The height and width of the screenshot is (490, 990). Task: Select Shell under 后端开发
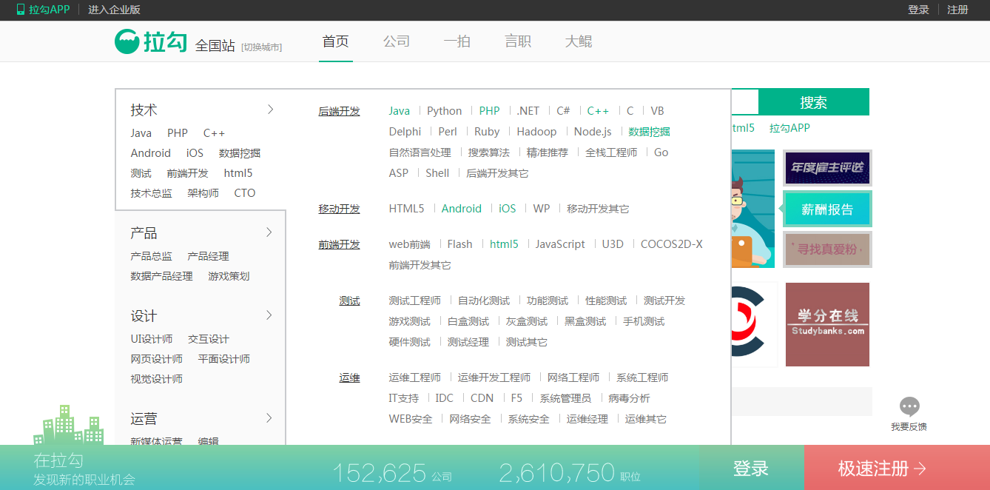coord(437,173)
